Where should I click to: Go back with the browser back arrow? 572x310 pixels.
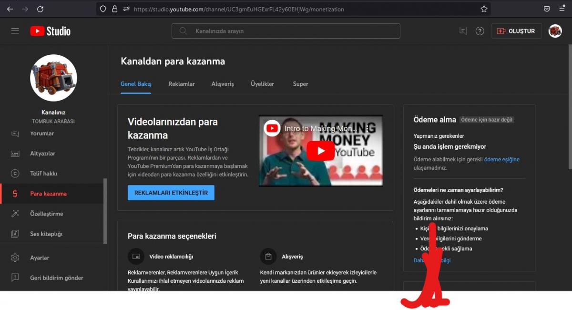[x=10, y=9]
